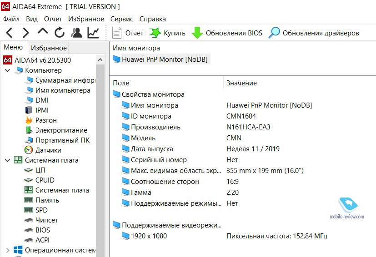Select AIDA64 v6.20.5300 root tree item
376x257 pixels.
pyautogui.click(x=37, y=60)
